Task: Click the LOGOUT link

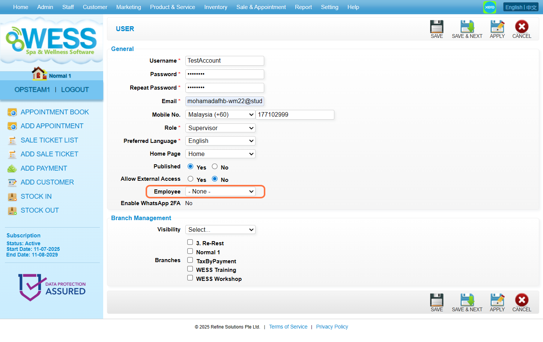Action: pyautogui.click(x=75, y=90)
